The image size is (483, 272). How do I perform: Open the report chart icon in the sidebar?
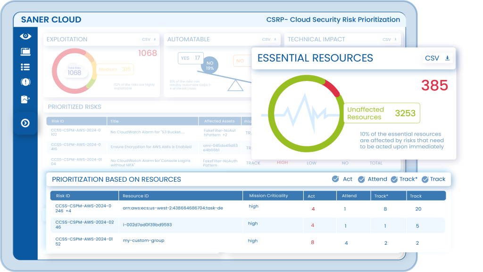click(x=25, y=99)
